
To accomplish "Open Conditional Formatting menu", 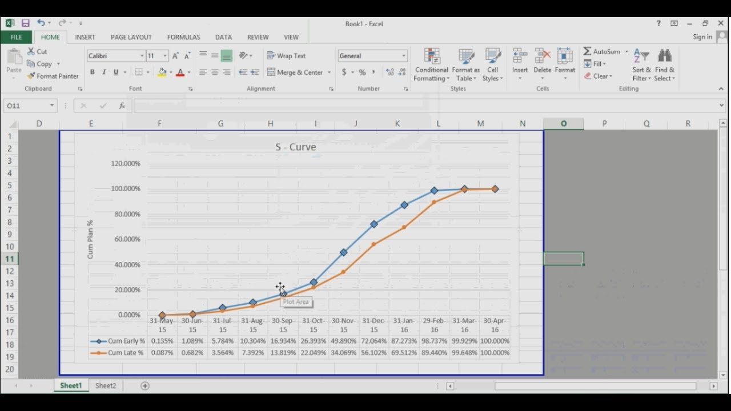I will click(432, 65).
